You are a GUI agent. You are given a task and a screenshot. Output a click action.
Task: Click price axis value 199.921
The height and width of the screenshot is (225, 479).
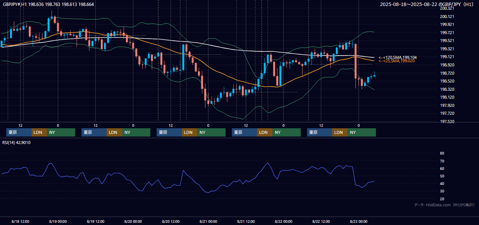447,24
